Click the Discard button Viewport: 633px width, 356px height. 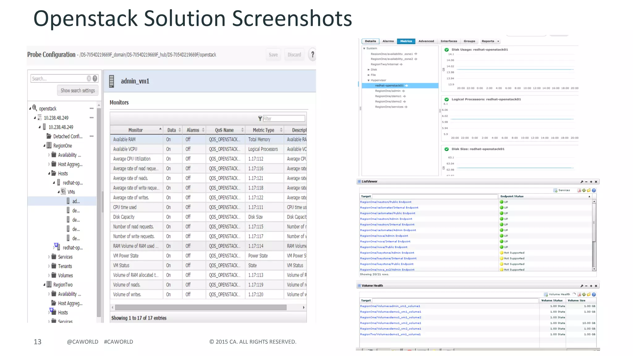tap(294, 55)
